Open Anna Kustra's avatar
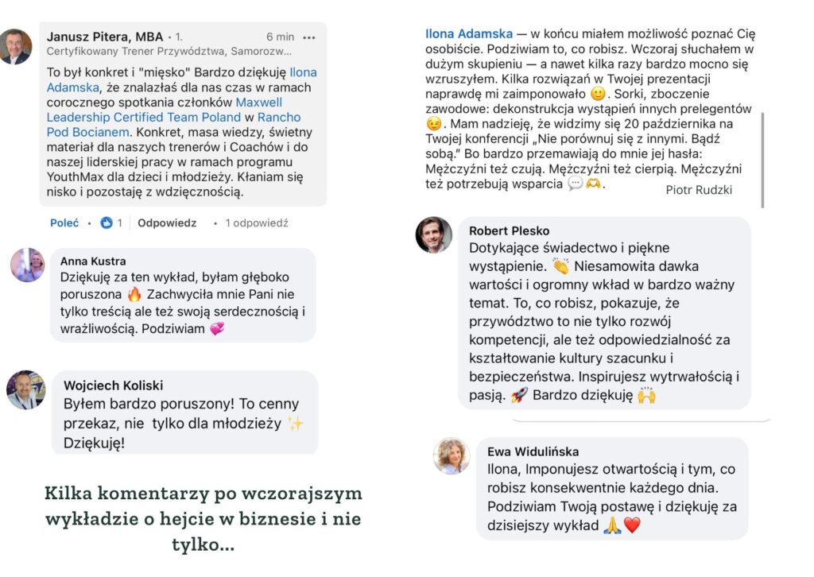 click(x=27, y=265)
